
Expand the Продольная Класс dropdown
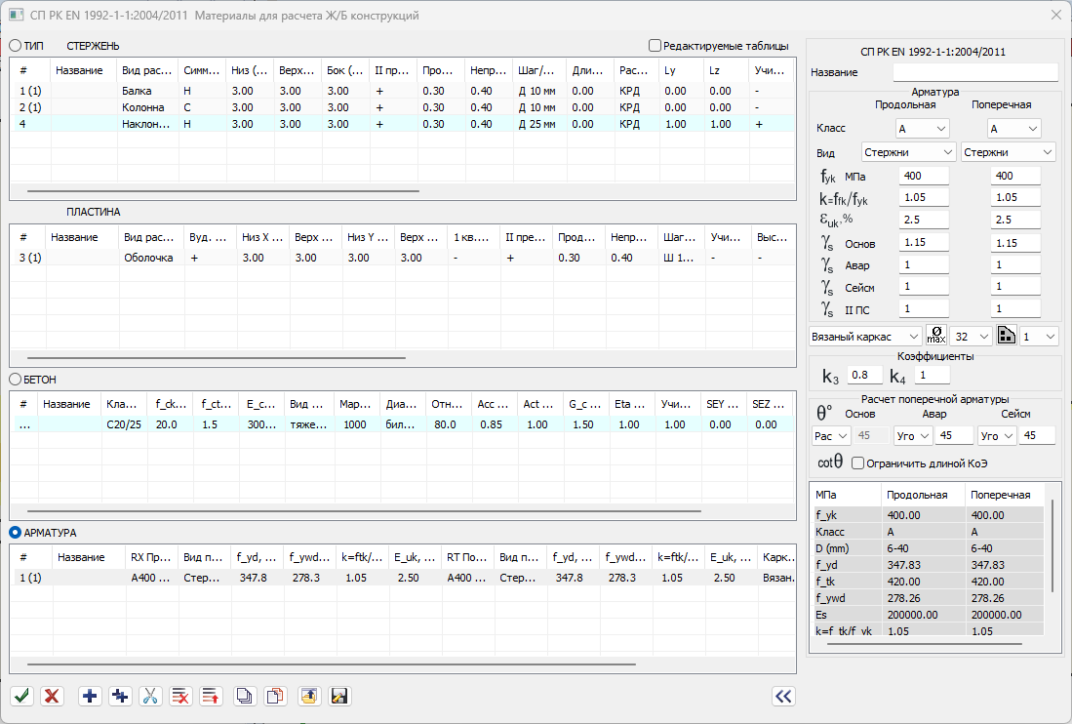click(x=922, y=129)
